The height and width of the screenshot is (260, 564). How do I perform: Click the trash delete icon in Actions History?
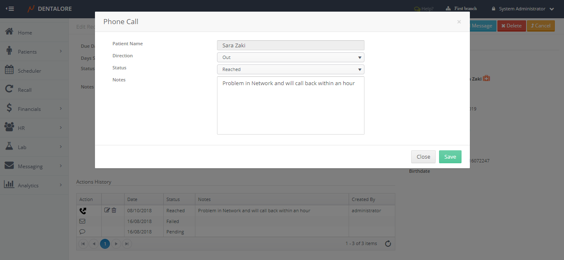click(114, 210)
